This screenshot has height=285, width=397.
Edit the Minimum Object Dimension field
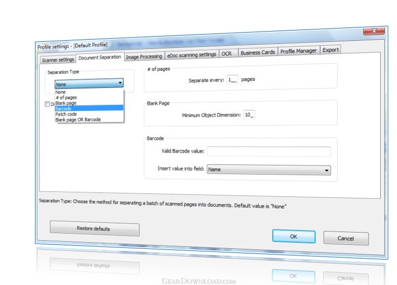[249, 115]
